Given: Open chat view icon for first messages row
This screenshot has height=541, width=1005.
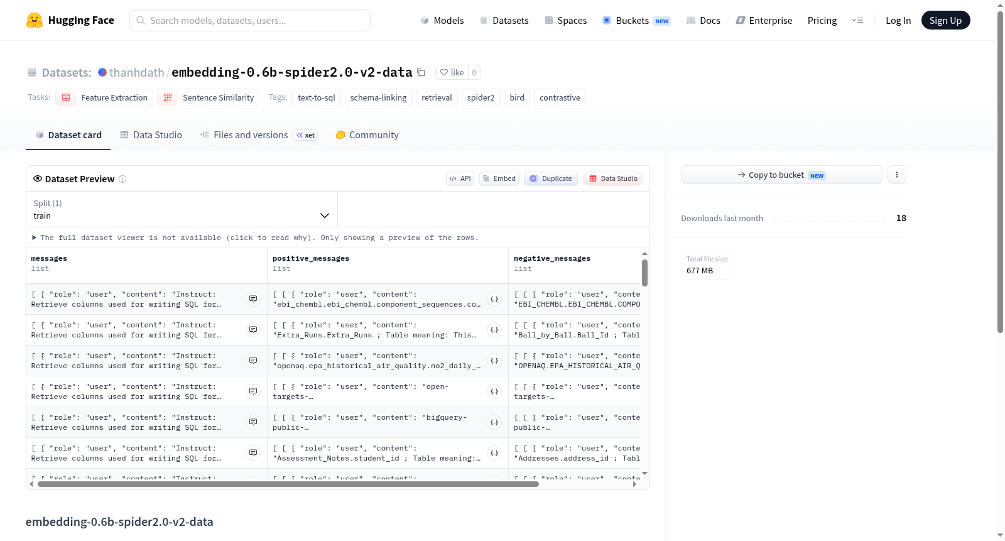Looking at the screenshot, I should (x=253, y=299).
